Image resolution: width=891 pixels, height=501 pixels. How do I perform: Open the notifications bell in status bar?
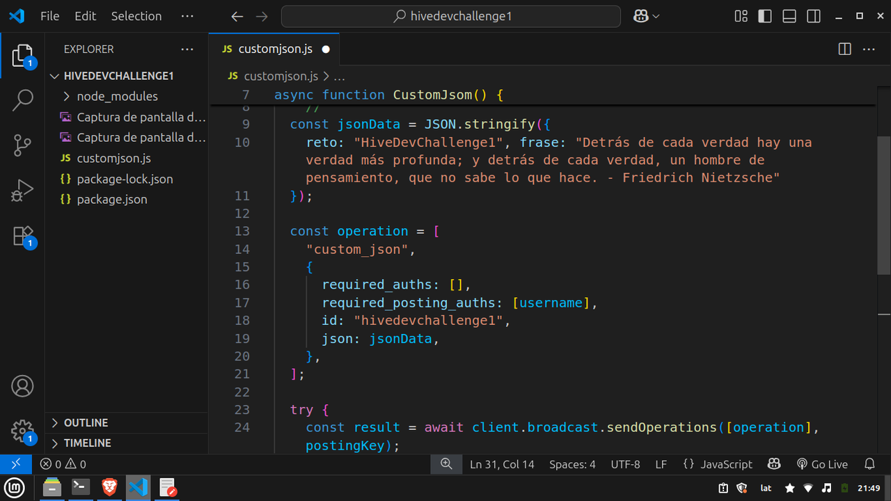coord(869,464)
